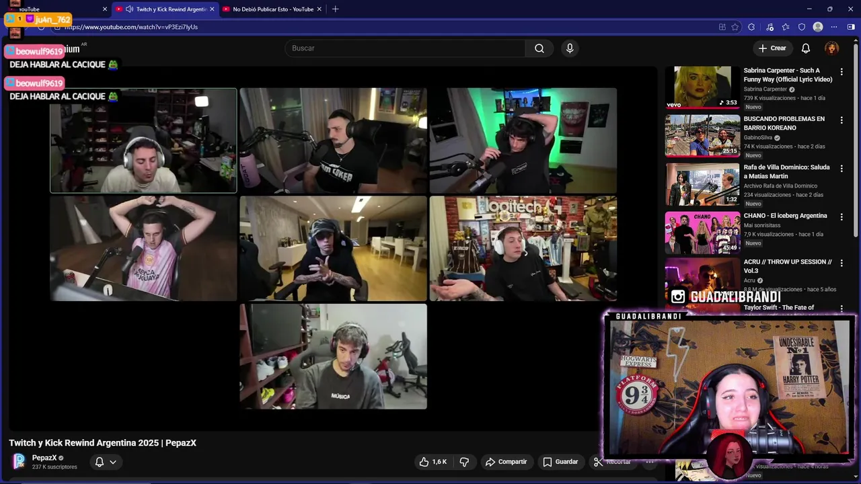This screenshot has width=861, height=484.
Task: Focus the Buscar search field
Action: point(406,48)
